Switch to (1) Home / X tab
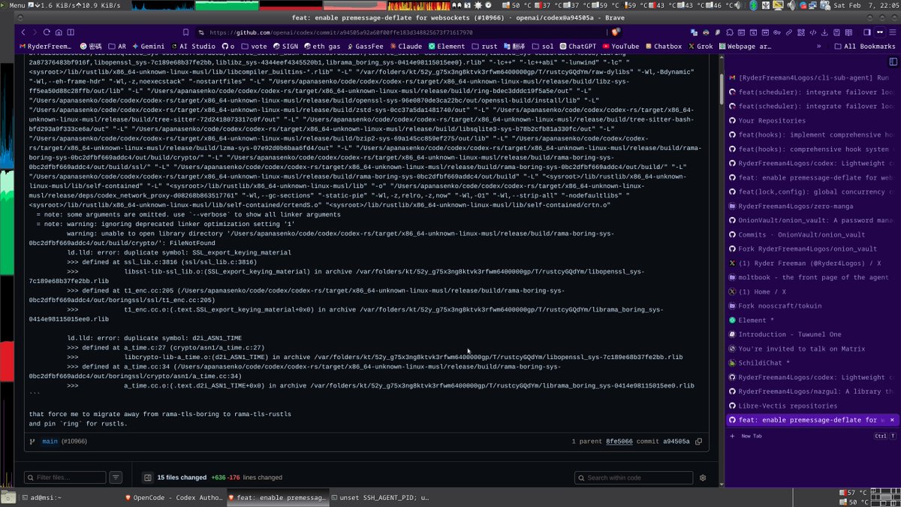The width and height of the screenshot is (901, 507). click(x=812, y=291)
